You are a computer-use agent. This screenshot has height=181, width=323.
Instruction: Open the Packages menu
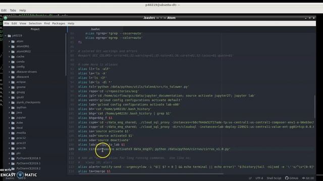(59, 24)
